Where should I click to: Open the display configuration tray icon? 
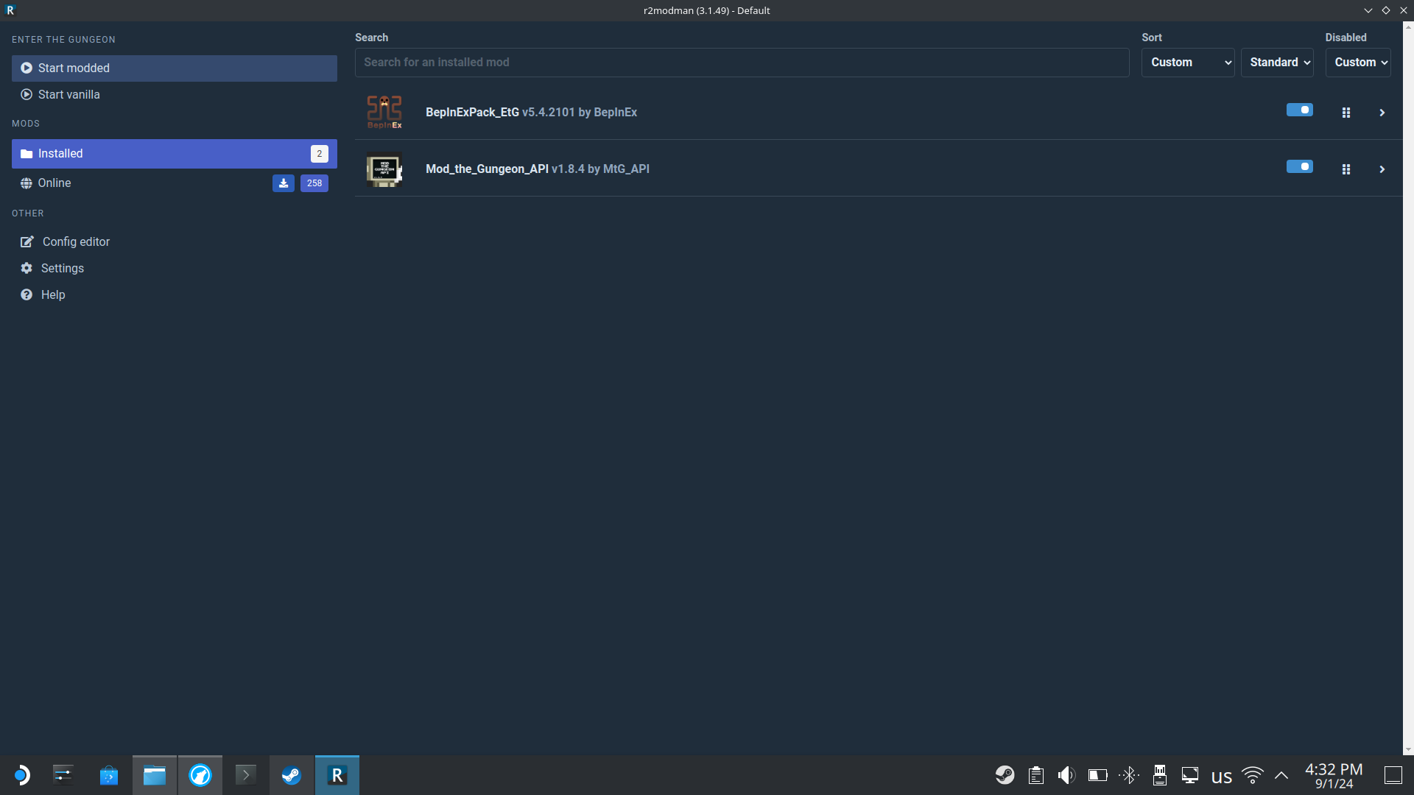point(1191,775)
